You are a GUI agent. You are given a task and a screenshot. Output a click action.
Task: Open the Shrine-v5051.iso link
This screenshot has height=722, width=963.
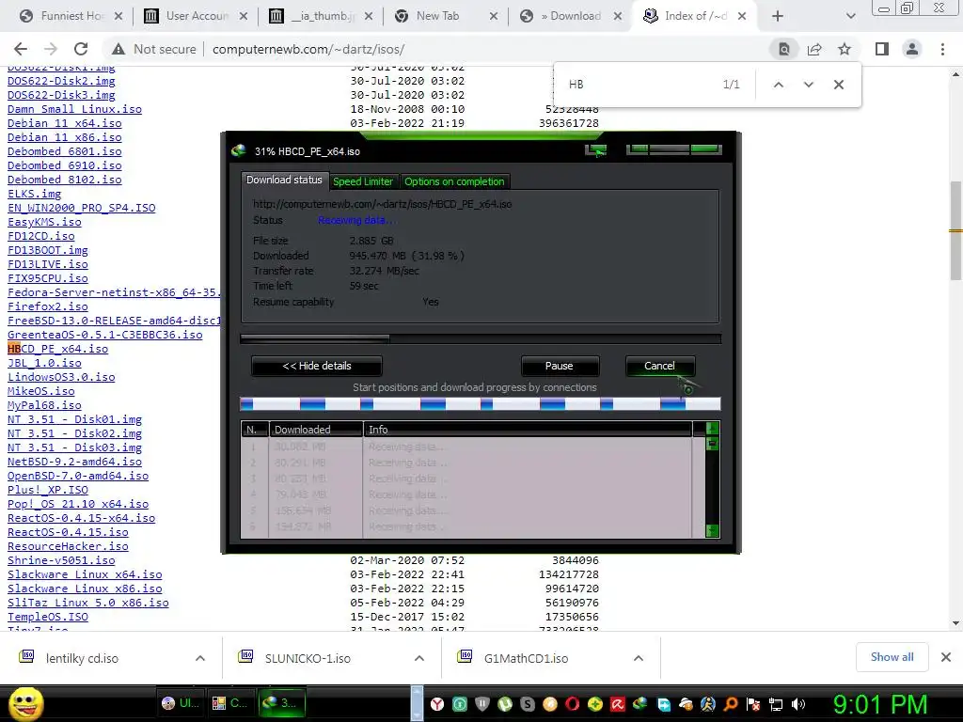click(61, 560)
